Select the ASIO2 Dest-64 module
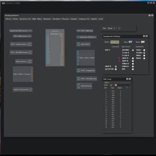 pyautogui.click(x=84, y=86)
